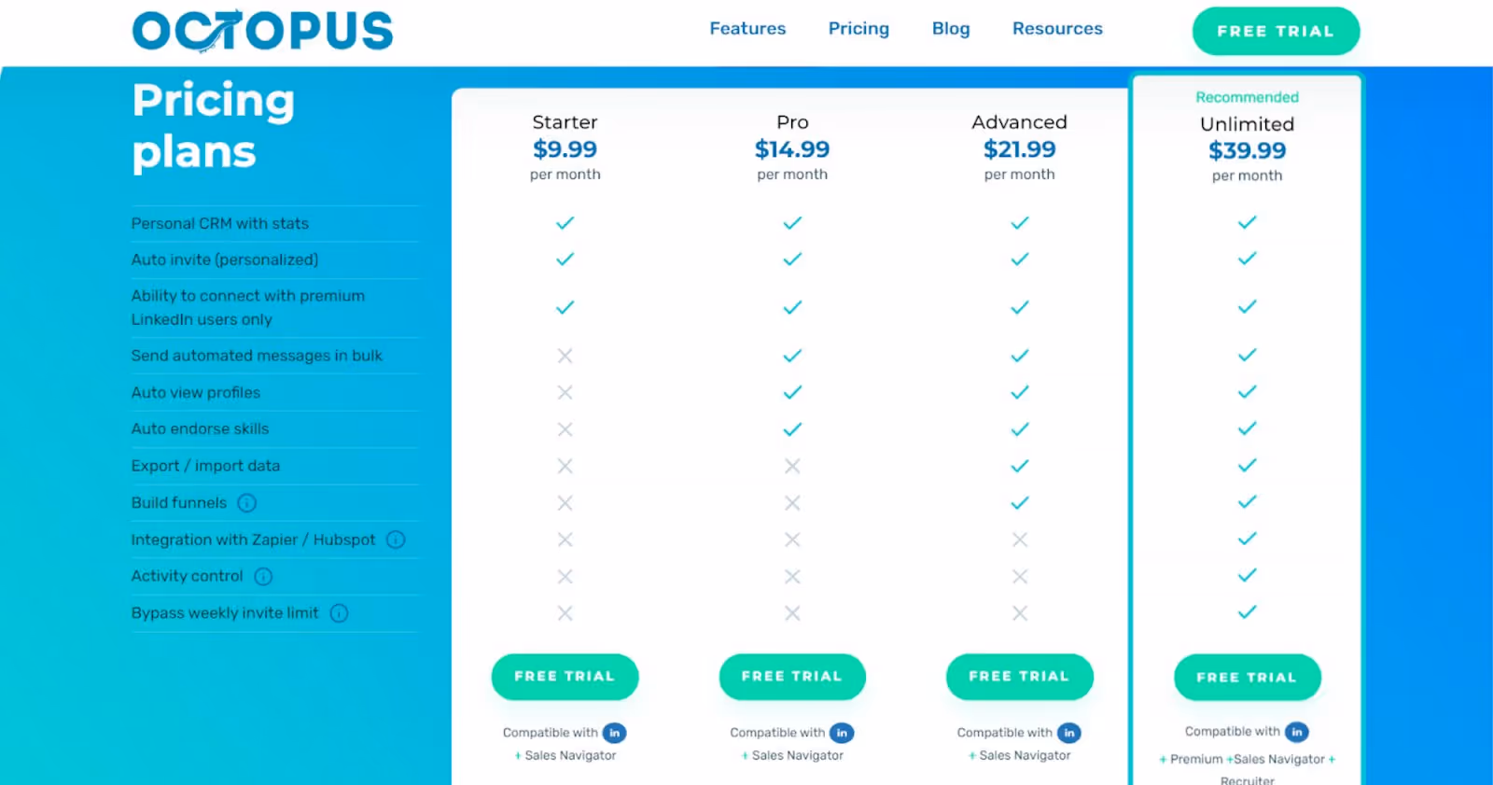Viewport: 1493px width, 785px height.
Task: Click the Octopus logo
Action: [262, 29]
